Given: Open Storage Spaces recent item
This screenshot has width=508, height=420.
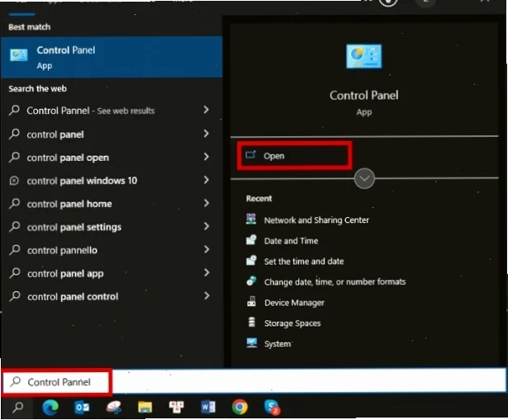Looking at the screenshot, I should 283,323.
